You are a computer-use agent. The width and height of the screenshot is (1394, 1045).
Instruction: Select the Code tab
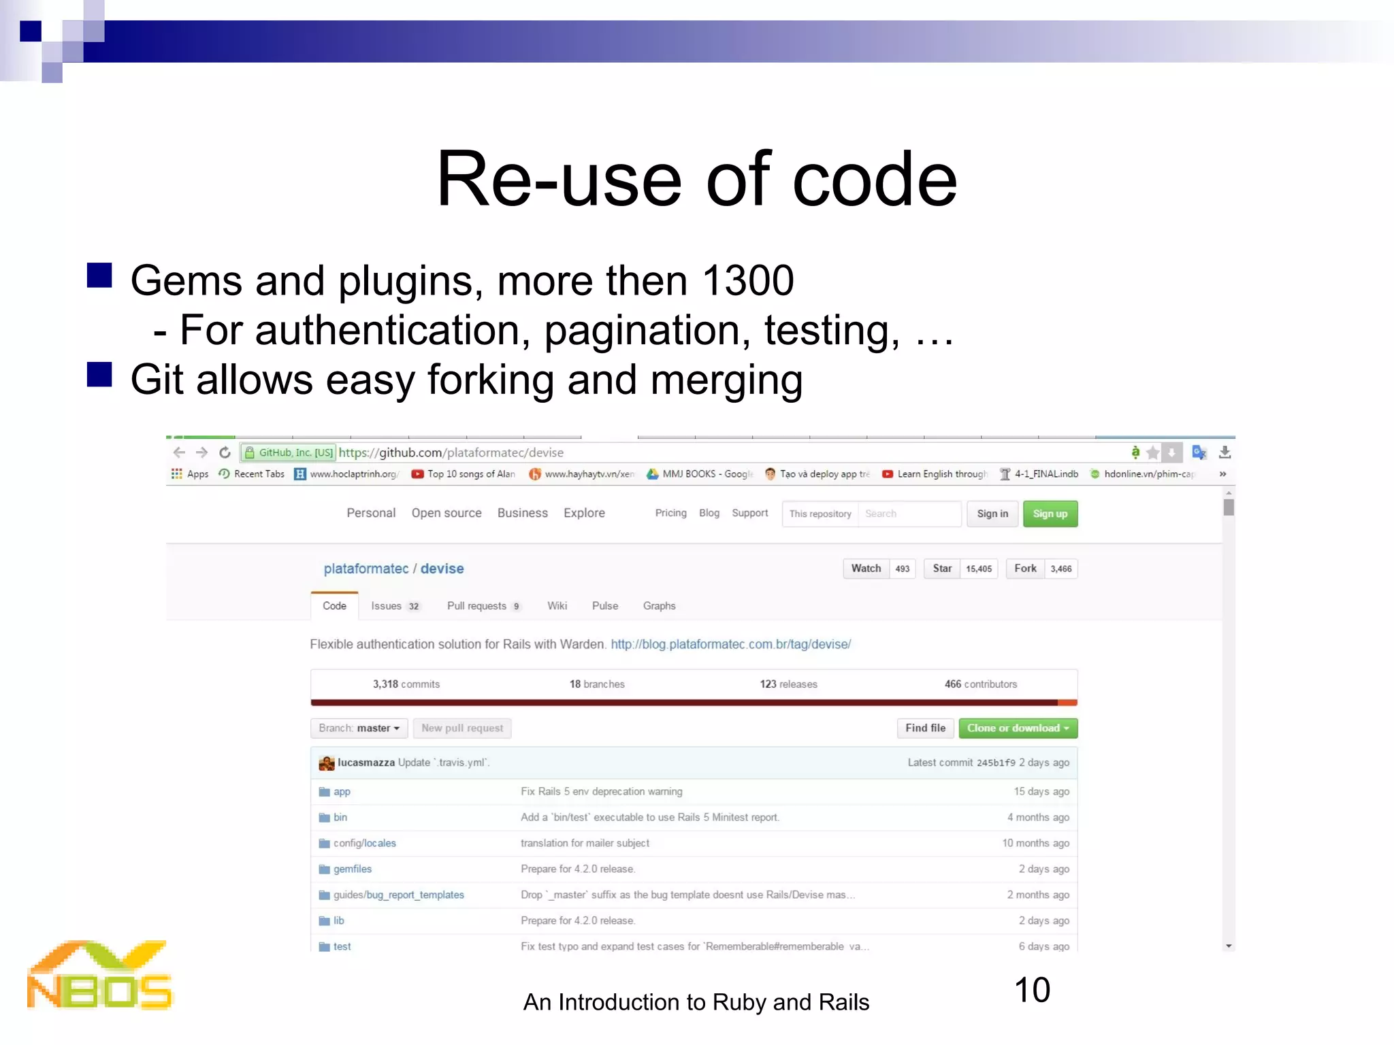tap(334, 606)
